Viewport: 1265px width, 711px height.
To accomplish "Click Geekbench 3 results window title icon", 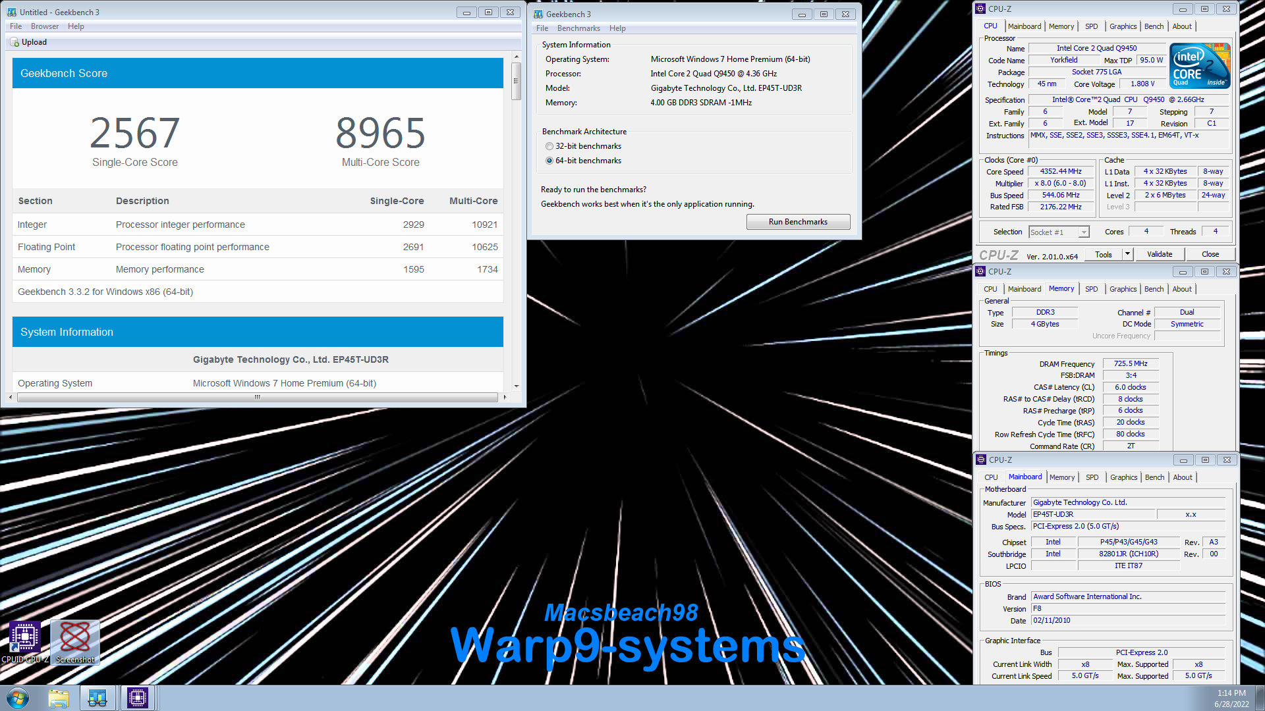I will [x=11, y=12].
